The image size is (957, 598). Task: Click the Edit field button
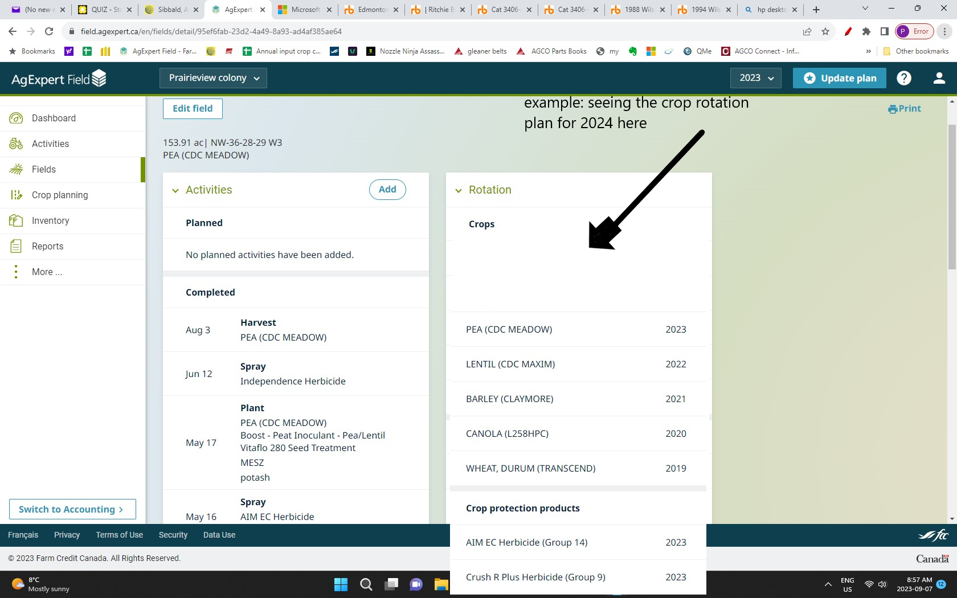click(193, 108)
